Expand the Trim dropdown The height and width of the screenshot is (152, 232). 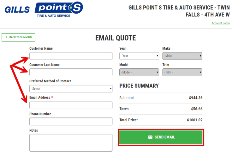click(182, 72)
